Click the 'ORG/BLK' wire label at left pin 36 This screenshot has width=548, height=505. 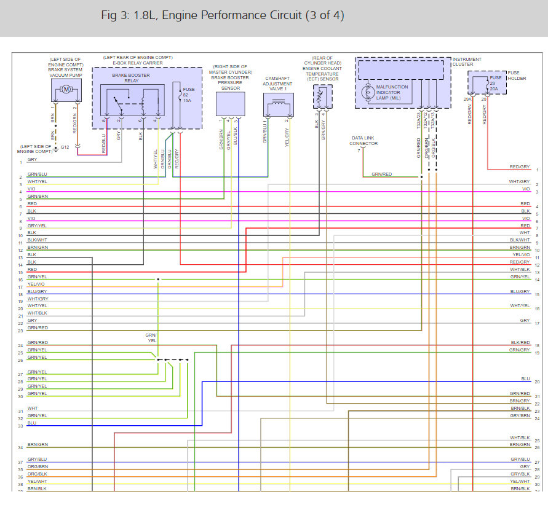pos(38,474)
